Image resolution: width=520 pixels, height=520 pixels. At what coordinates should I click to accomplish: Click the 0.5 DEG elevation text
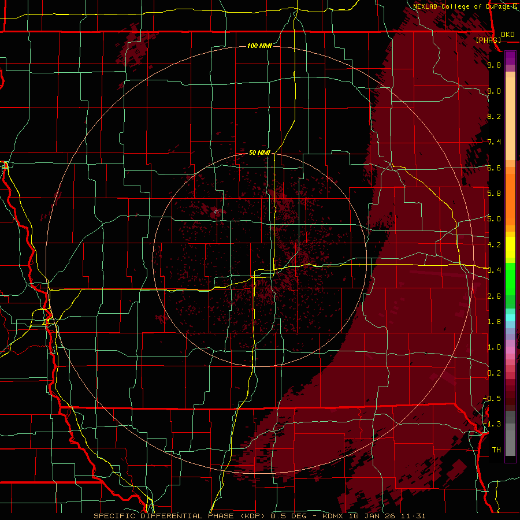click(x=287, y=516)
